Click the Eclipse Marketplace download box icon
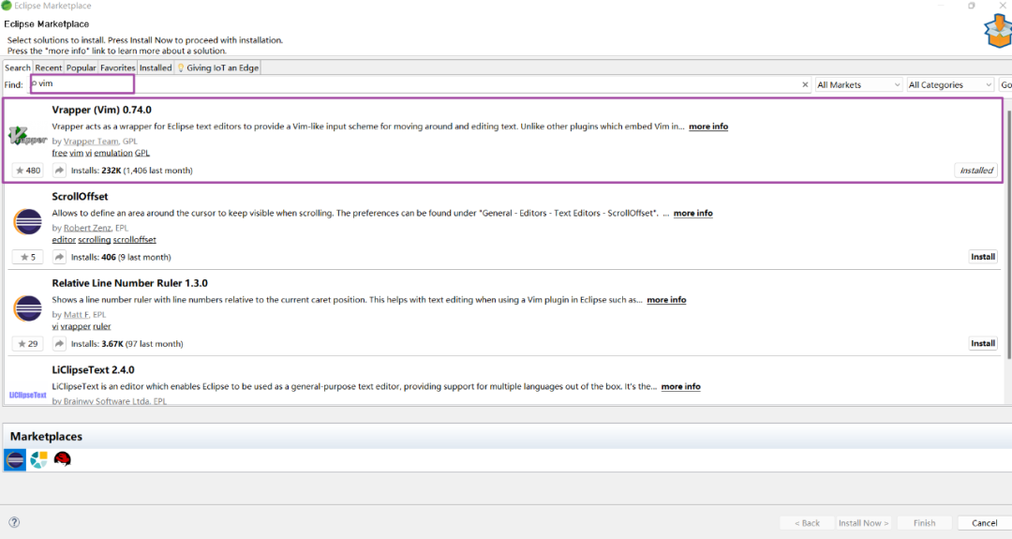 (997, 30)
